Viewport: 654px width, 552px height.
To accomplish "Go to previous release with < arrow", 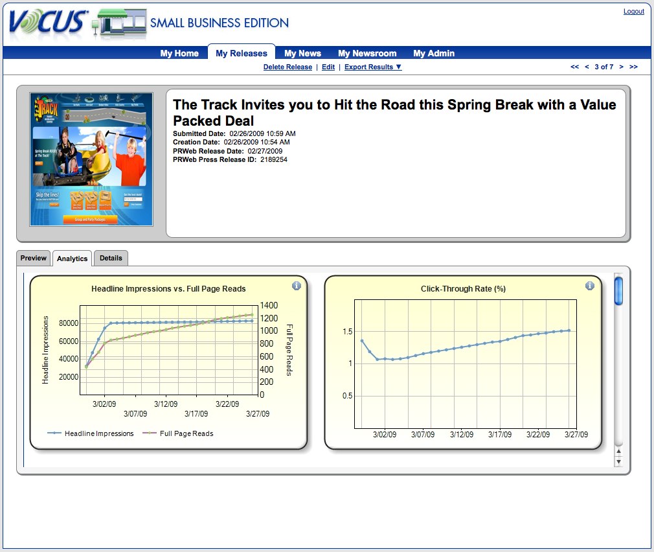I will click(x=587, y=67).
